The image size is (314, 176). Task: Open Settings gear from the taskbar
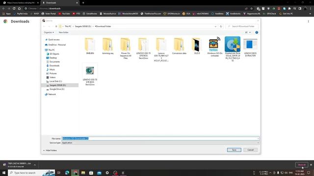click(107, 173)
